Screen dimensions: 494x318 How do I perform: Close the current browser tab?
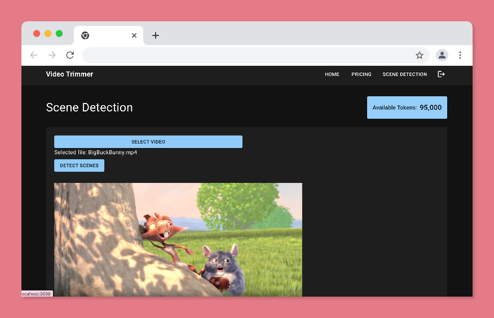[x=134, y=35]
